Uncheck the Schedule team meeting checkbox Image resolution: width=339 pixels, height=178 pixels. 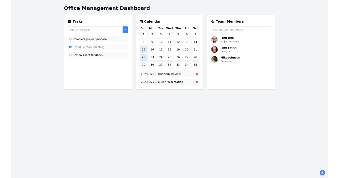(70, 47)
